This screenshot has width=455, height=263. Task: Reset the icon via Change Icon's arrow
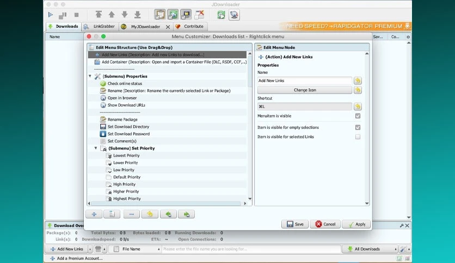point(358,90)
